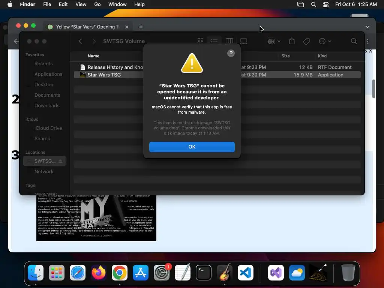Open the Edit menu
Screen dimensions: 384x288
(63, 4)
